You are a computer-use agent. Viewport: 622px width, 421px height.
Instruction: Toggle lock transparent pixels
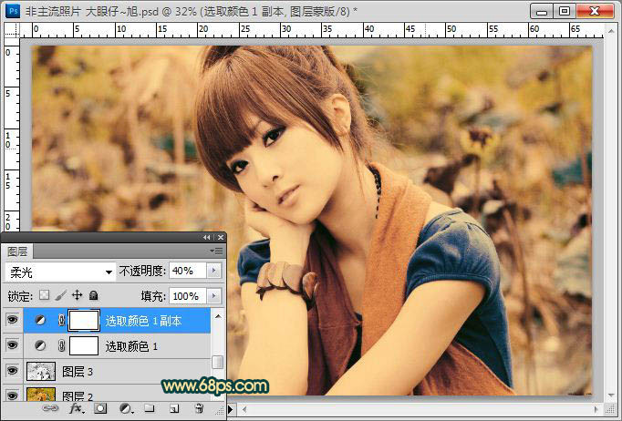pos(44,296)
